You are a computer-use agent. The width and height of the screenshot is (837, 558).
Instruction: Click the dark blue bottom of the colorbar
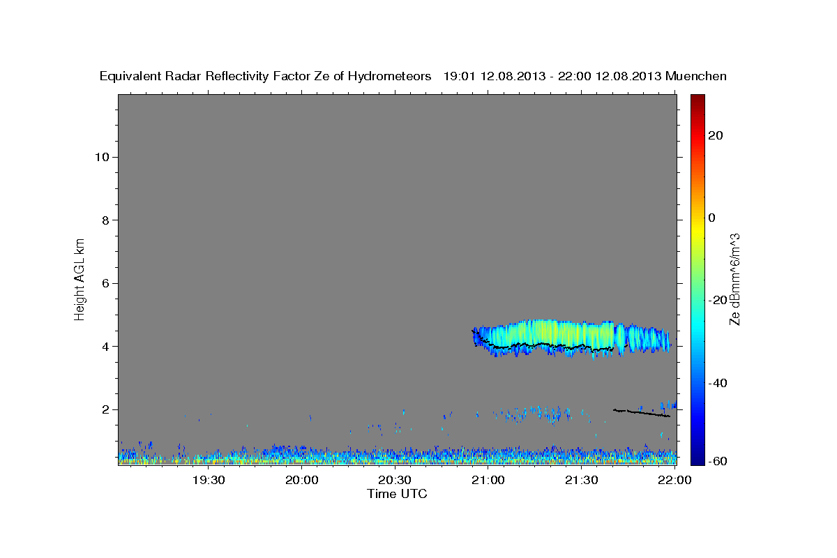[x=697, y=457]
